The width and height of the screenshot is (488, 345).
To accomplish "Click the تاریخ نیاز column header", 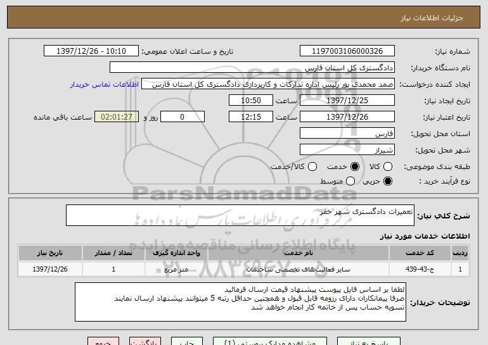I will click(x=50, y=253).
